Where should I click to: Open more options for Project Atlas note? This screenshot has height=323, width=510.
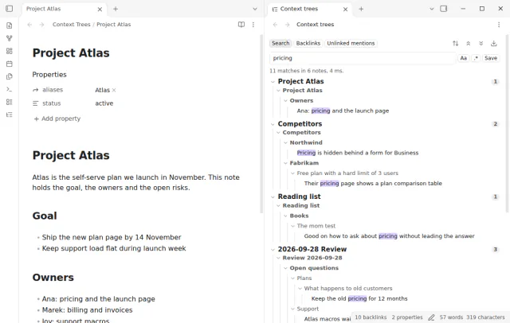pos(253,25)
